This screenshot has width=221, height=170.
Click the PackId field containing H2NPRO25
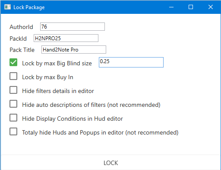66,38
